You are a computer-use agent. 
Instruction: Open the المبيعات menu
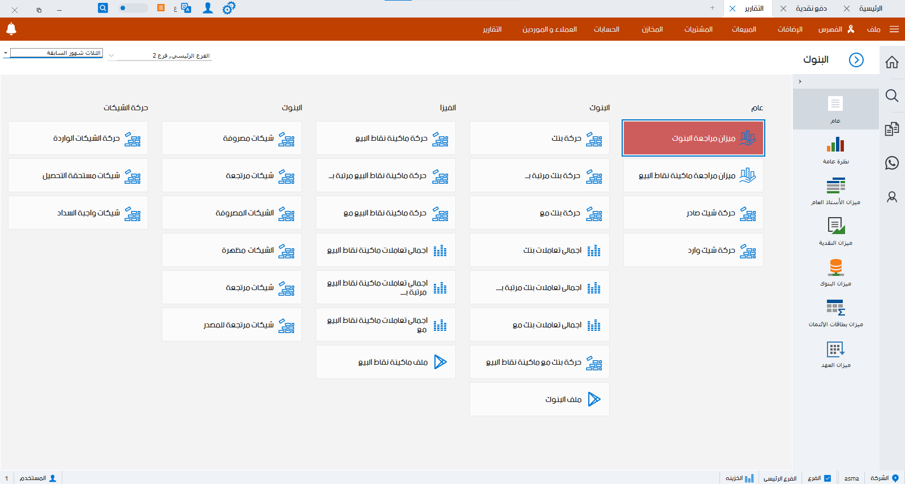coord(744,29)
